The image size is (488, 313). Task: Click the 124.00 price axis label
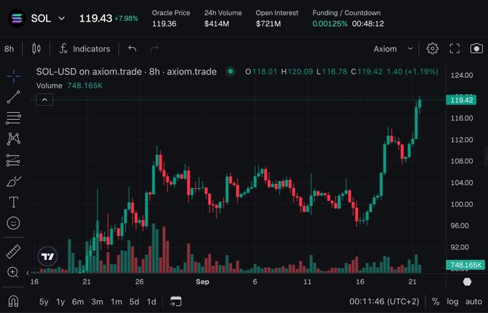462,75
